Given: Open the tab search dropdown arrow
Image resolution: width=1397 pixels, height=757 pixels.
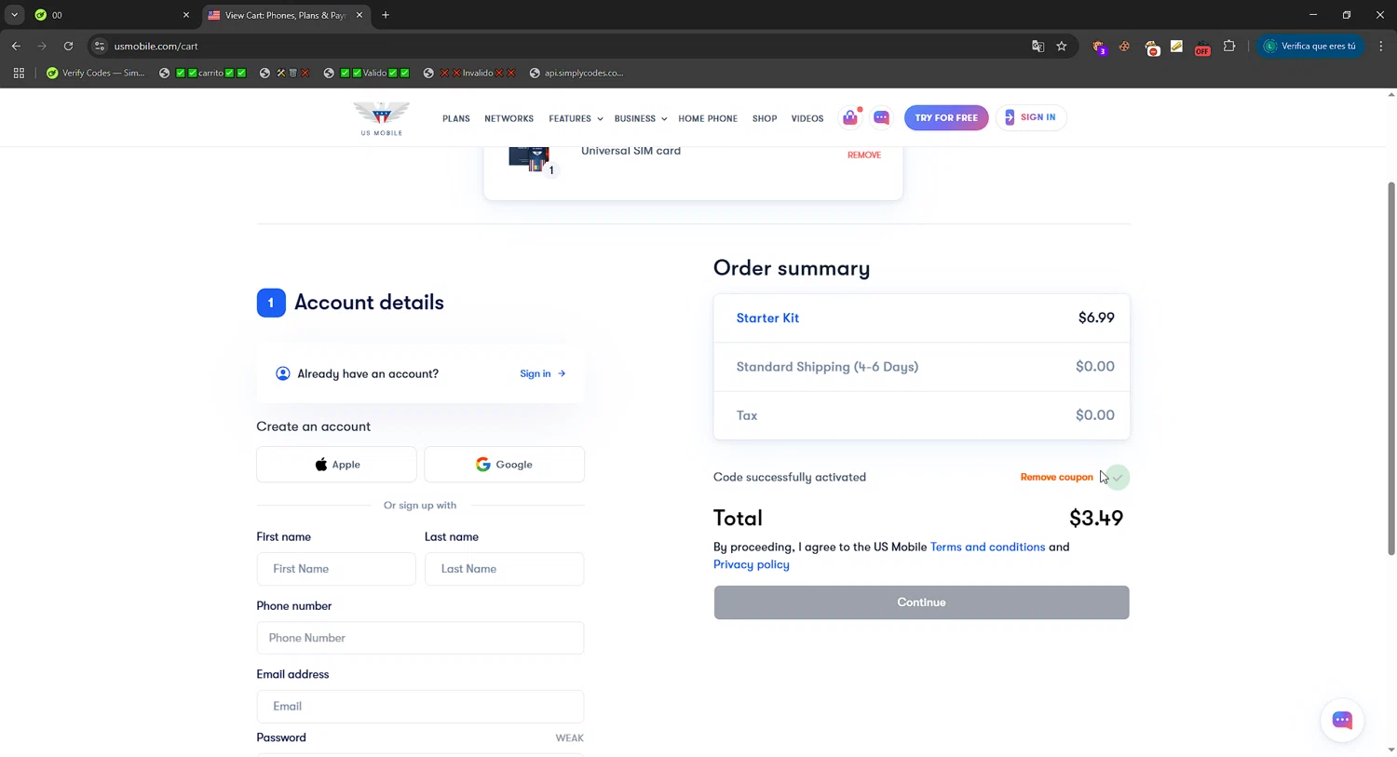Looking at the screenshot, I should 14,15.
